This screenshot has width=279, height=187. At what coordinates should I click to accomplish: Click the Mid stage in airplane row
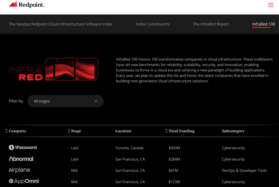74,170
